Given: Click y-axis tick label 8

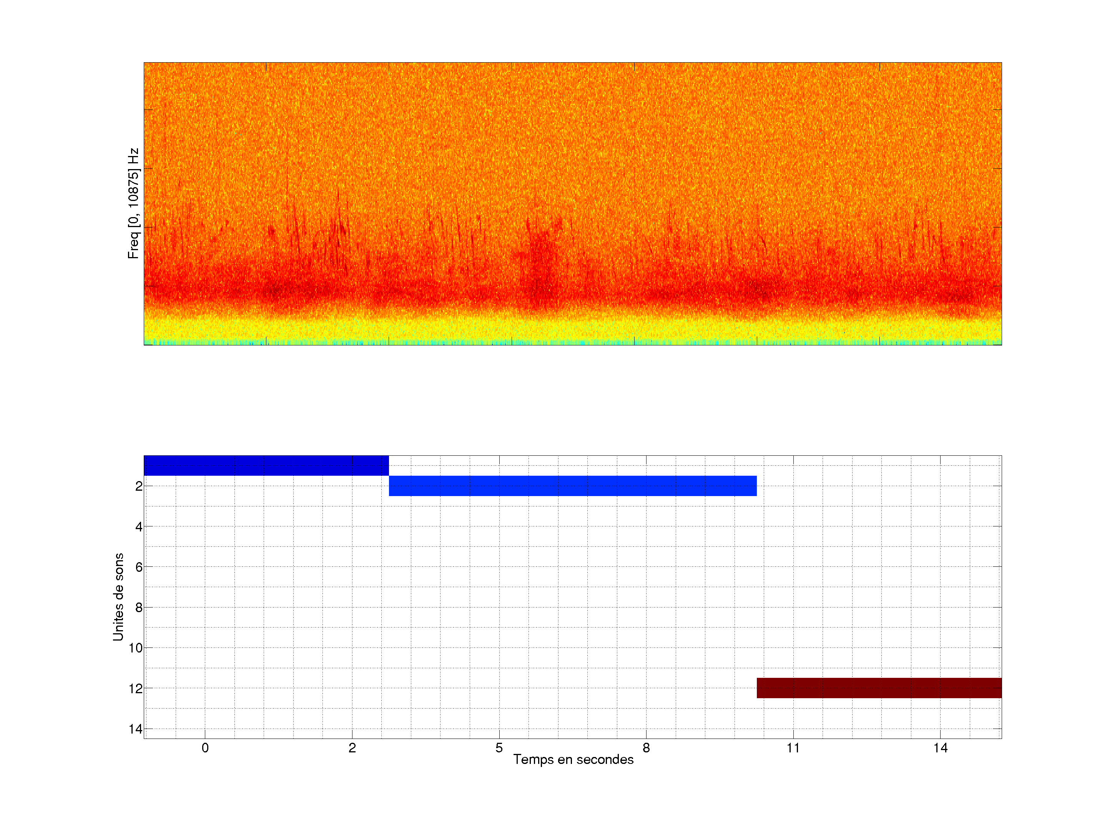Looking at the screenshot, I should coord(139,608).
